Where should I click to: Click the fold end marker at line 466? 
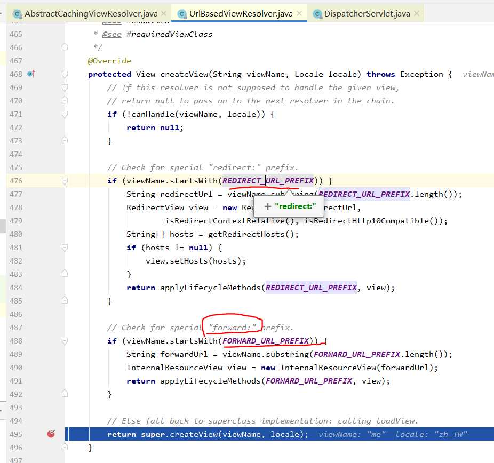coord(65,47)
